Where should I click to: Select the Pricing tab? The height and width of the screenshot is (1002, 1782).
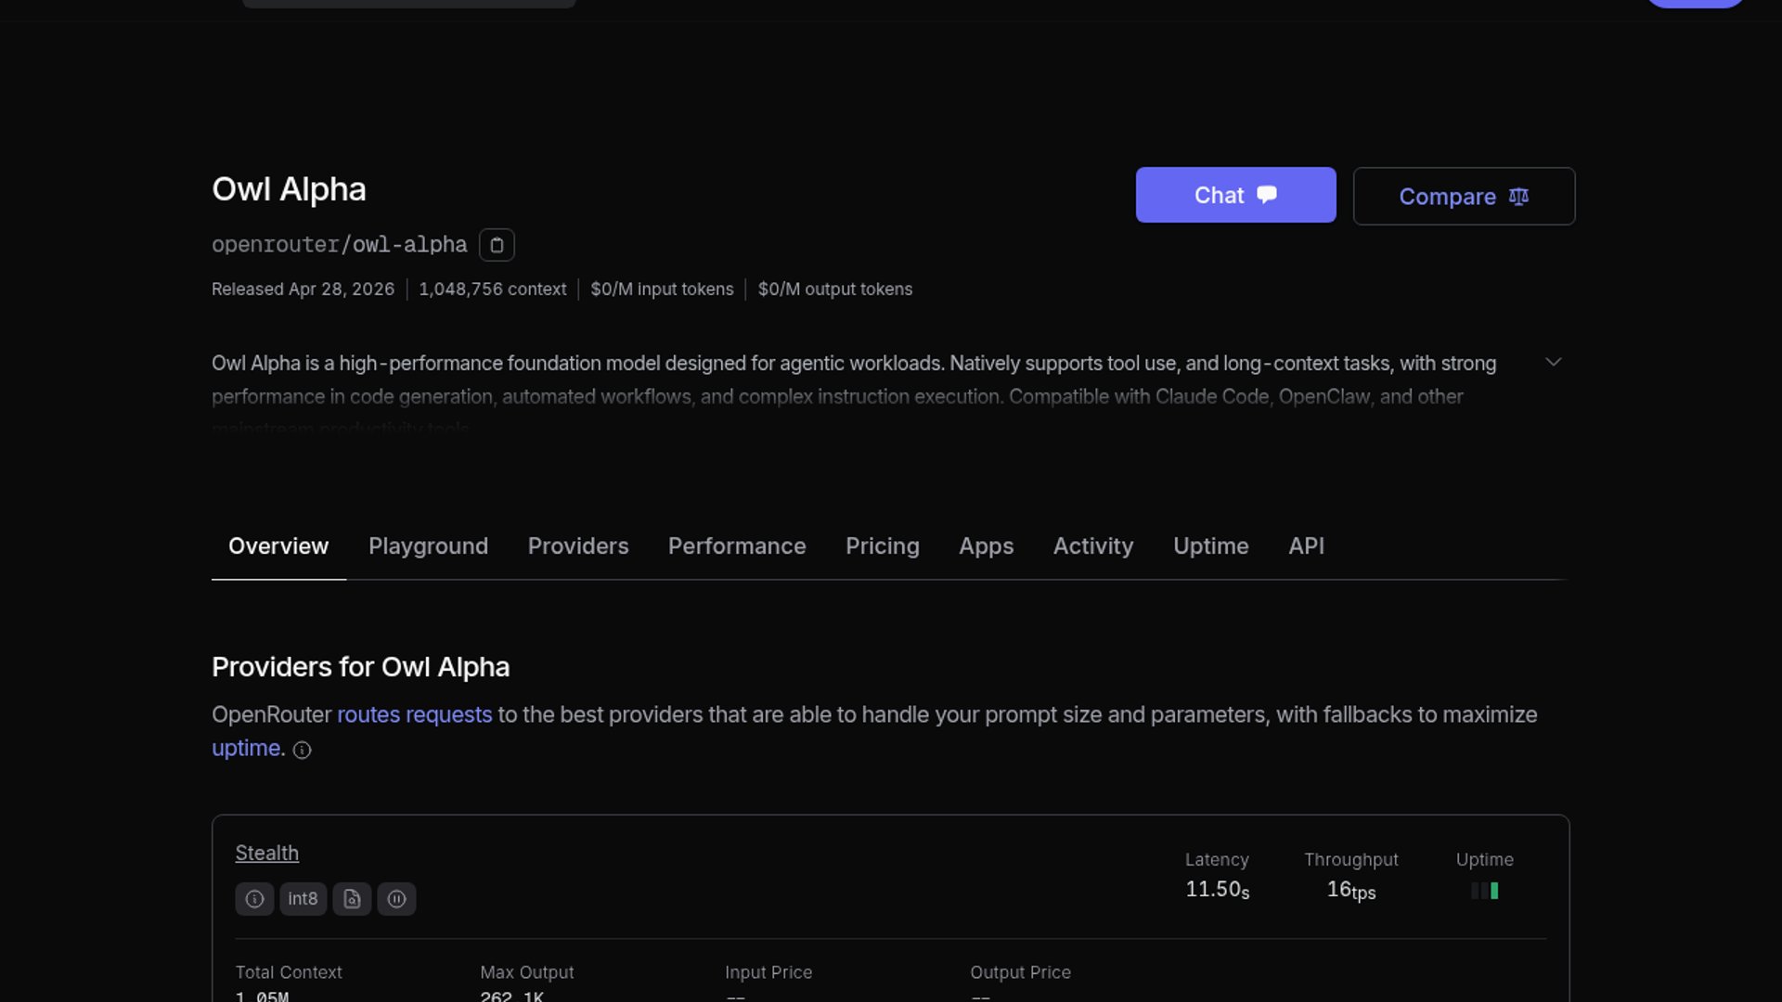[882, 546]
